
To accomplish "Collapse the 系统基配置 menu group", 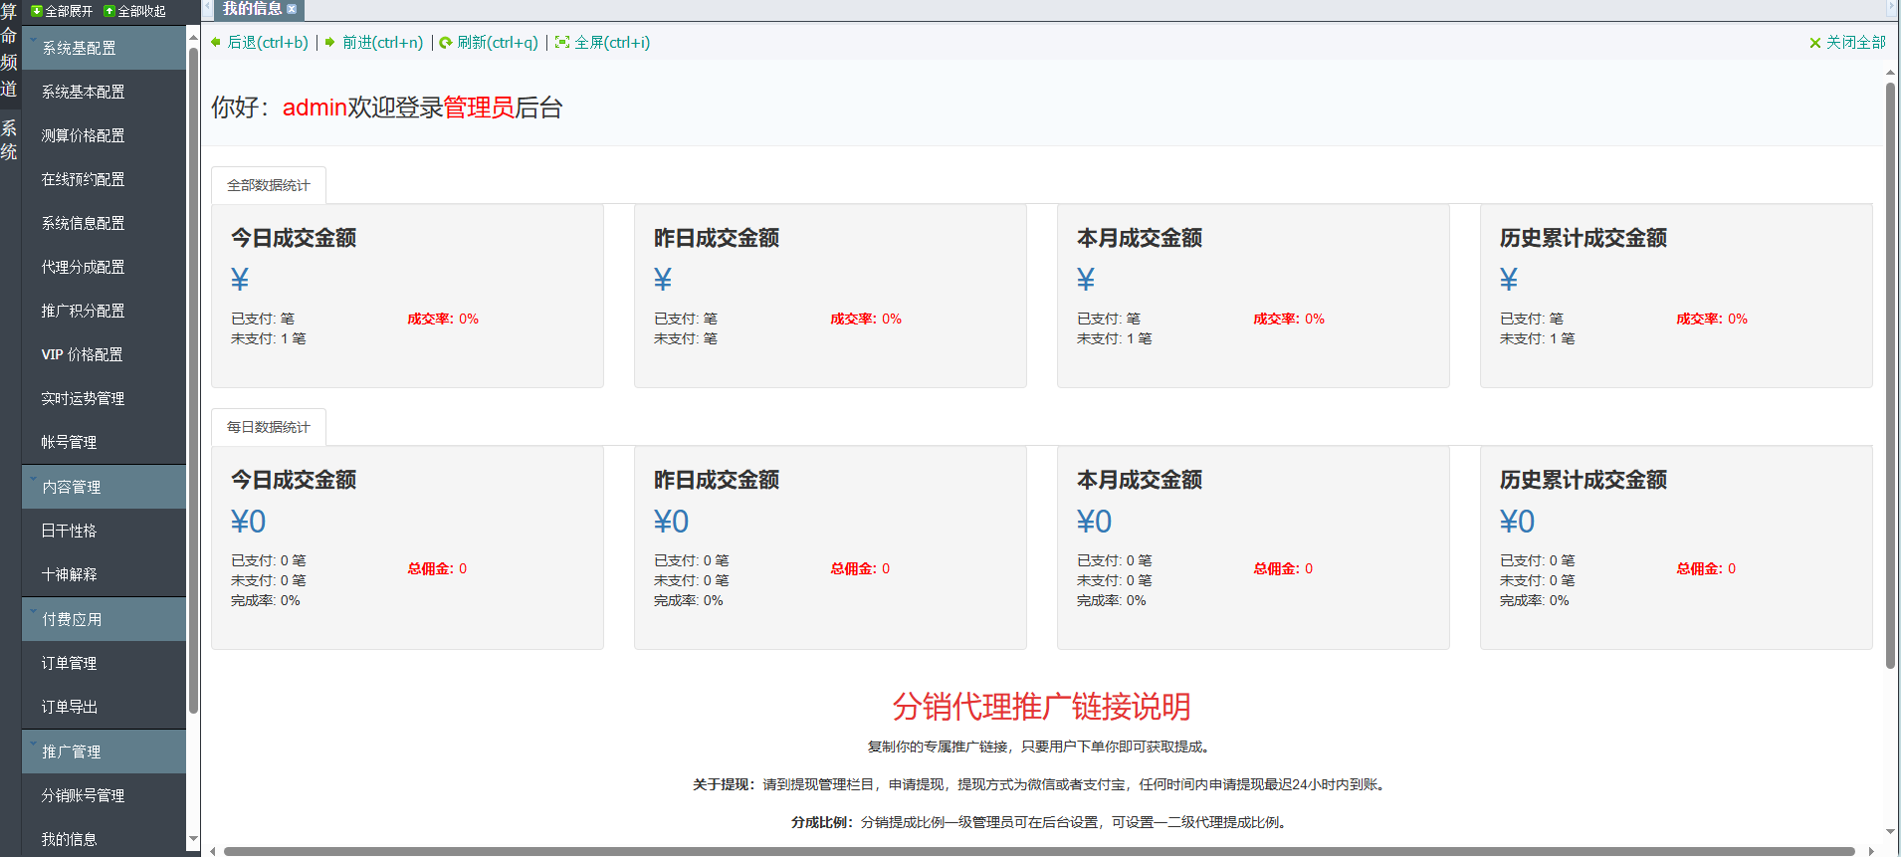I will 104,48.
